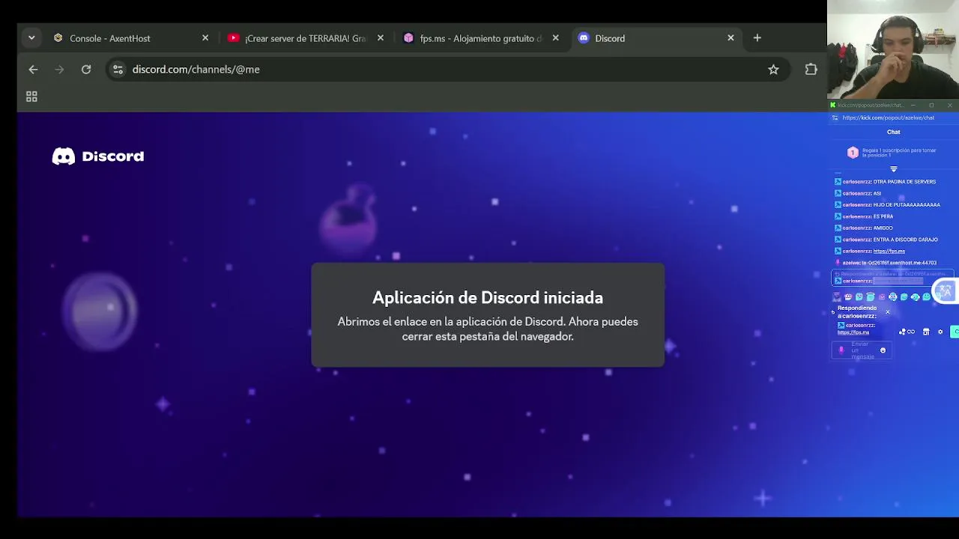
Task: Close the YouTube Terraria server tab
Action: pyautogui.click(x=381, y=38)
